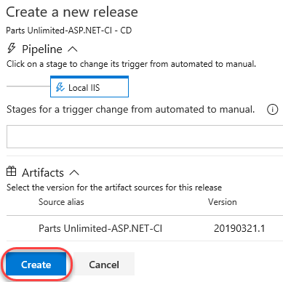Click the Create button
The height and width of the screenshot is (282, 283).
tap(36, 265)
